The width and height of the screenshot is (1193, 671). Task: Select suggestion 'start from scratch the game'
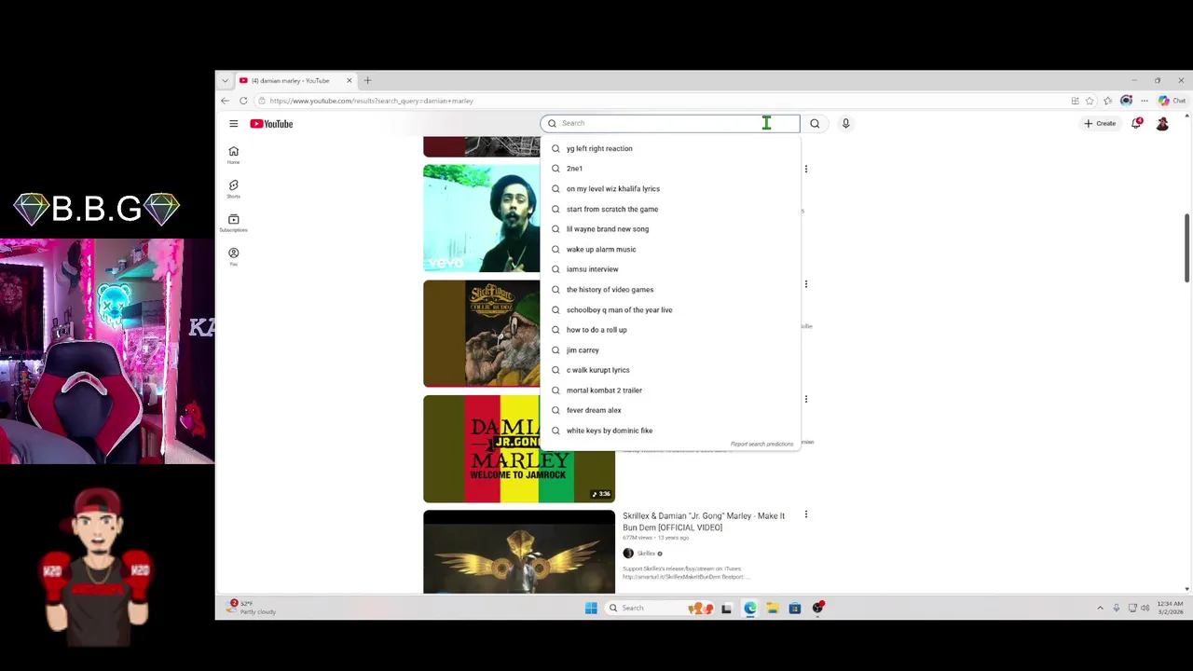click(x=669, y=209)
